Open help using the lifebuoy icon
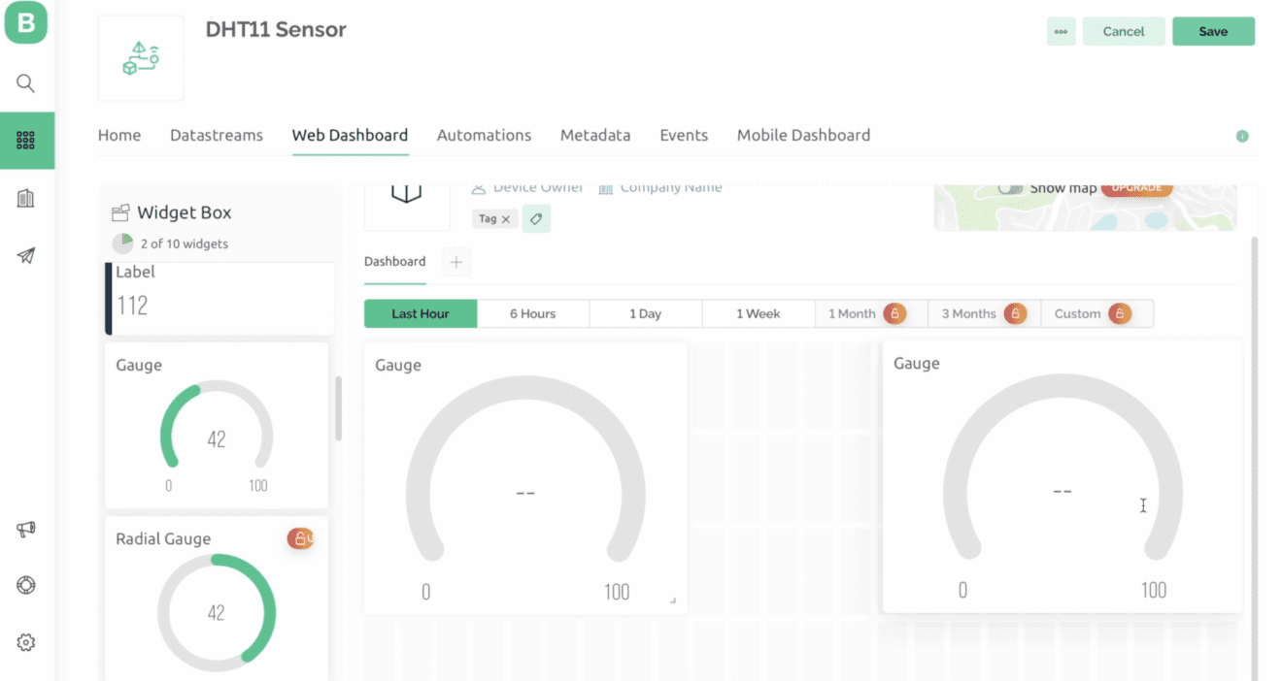This screenshot has width=1282, height=681. [x=25, y=585]
